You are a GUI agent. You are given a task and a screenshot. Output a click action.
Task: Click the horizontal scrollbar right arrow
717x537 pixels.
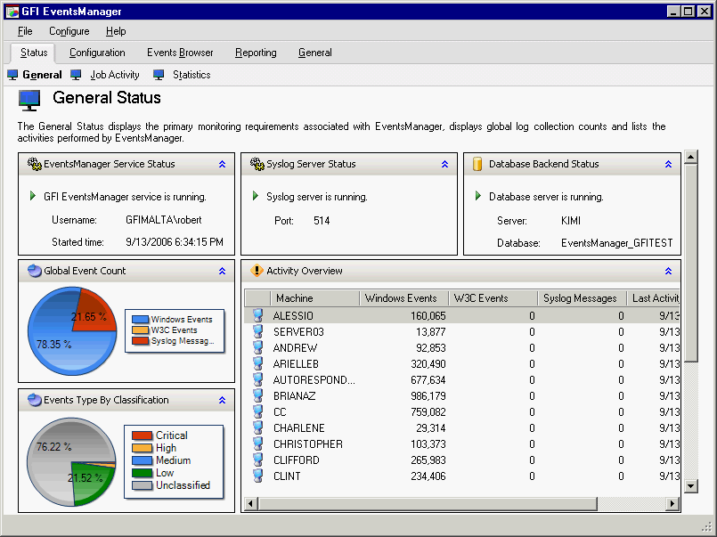(x=672, y=504)
